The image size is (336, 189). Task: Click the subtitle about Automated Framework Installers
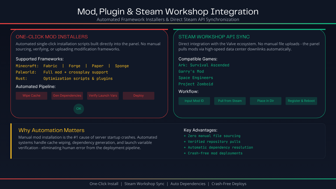(168, 19)
